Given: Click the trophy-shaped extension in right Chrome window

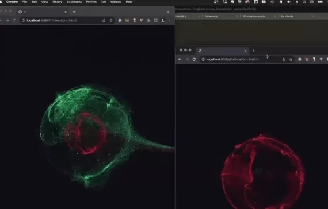Looking at the screenshot, I should (x=314, y=59).
